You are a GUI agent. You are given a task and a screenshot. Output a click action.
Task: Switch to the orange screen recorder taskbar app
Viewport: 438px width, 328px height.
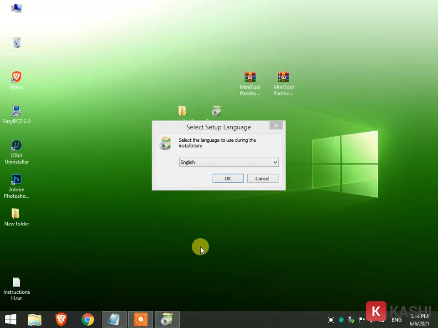[141, 320]
